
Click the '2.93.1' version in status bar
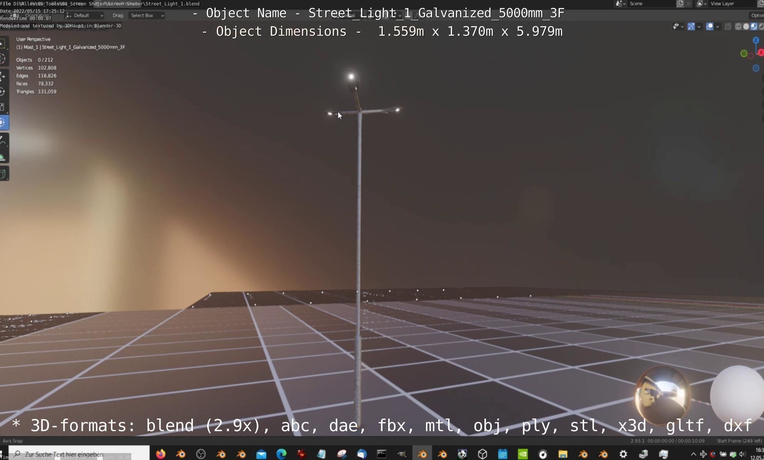point(638,441)
